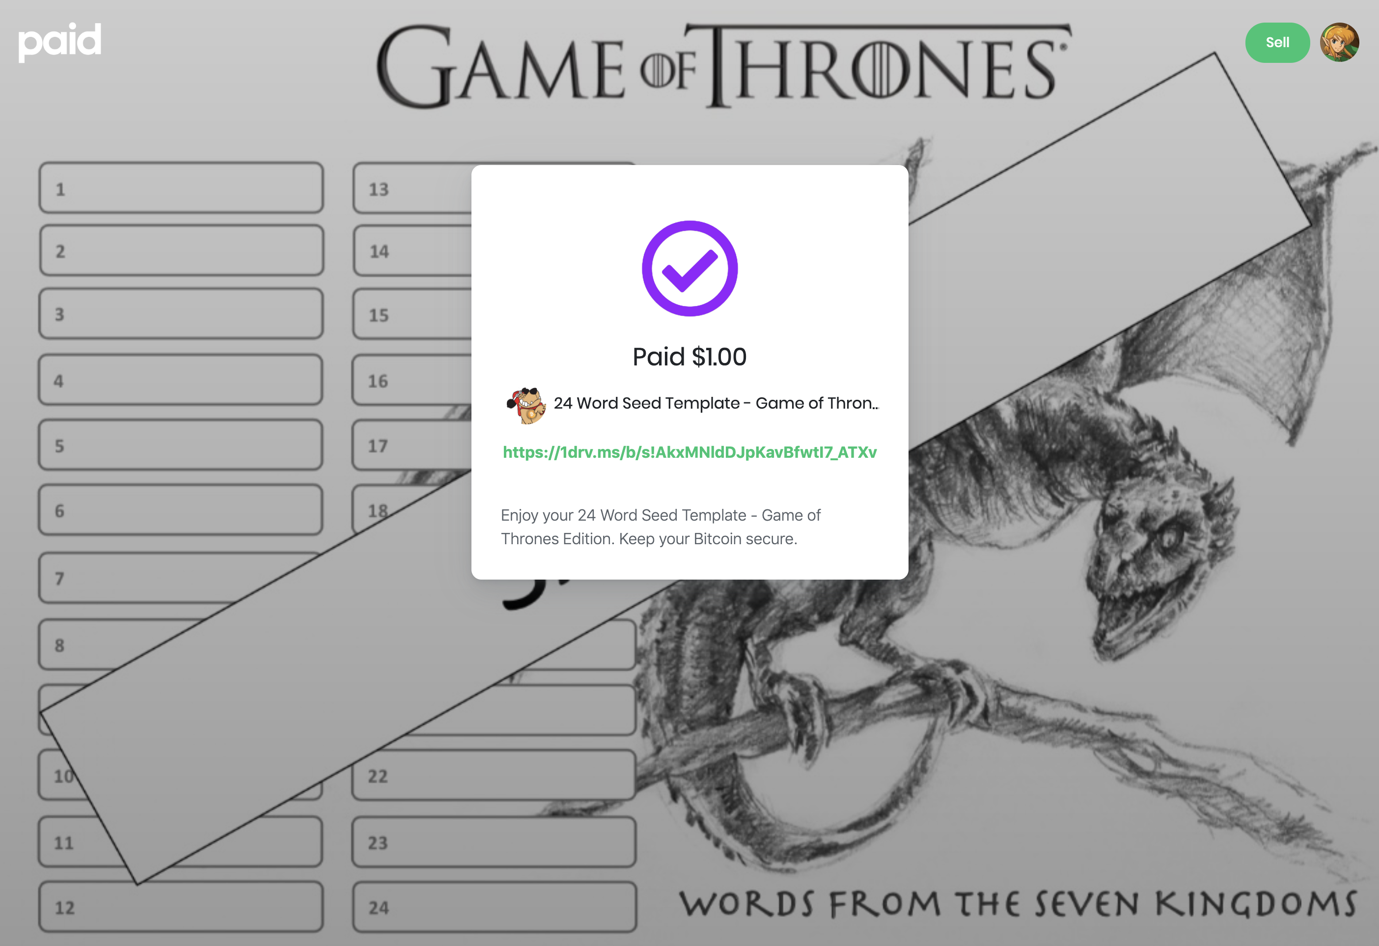Click seed word box number 5
1379x946 pixels.
[181, 445]
